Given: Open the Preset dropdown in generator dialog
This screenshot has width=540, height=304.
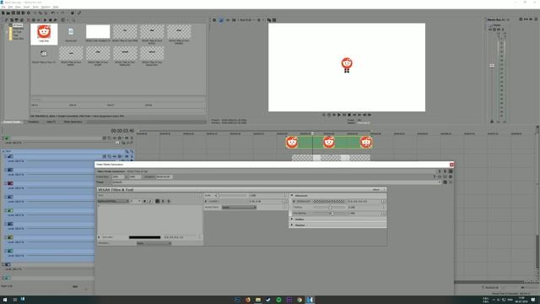Looking at the screenshot, I should click(277, 182).
